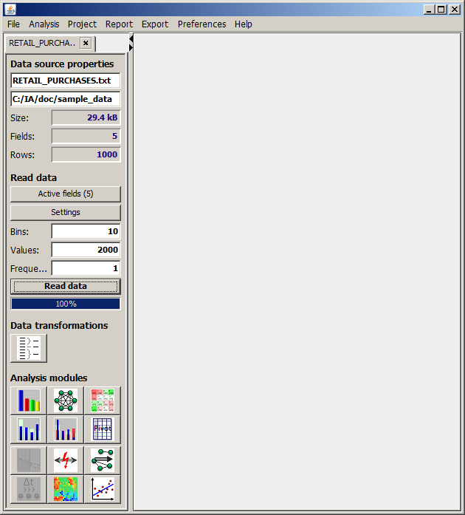Open the red lightning deviation module

[66, 460]
